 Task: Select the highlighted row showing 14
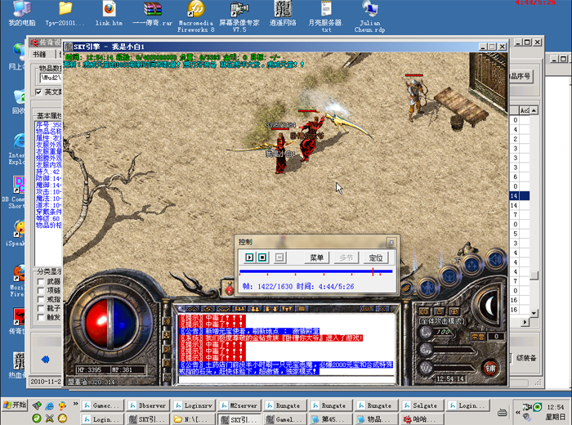coord(520,196)
